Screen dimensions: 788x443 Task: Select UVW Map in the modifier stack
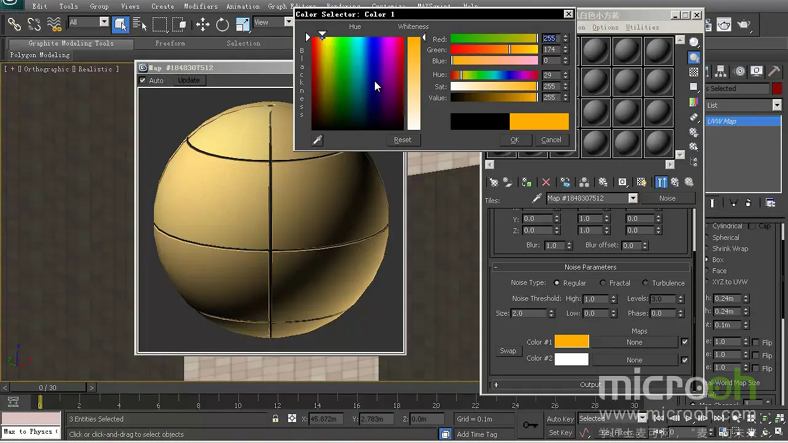(x=743, y=121)
